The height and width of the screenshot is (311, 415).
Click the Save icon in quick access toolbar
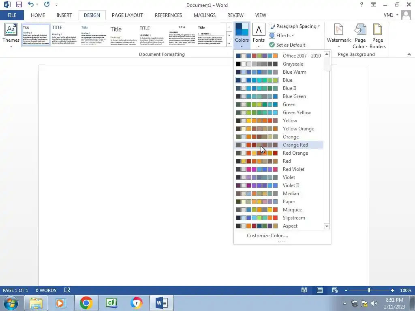19,4
